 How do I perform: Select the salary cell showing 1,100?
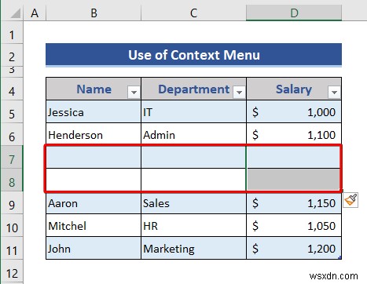point(294,134)
